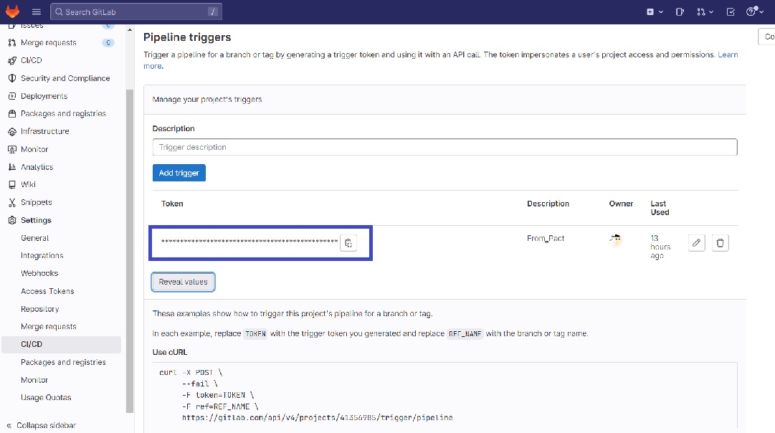Image resolution: width=775 pixels, height=433 pixels.
Task: Open Webhooks settings in sidebar
Action: [x=39, y=273]
